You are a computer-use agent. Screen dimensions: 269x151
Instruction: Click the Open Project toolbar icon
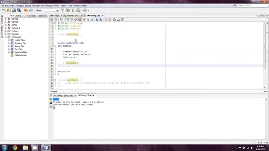[x=14, y=10]
